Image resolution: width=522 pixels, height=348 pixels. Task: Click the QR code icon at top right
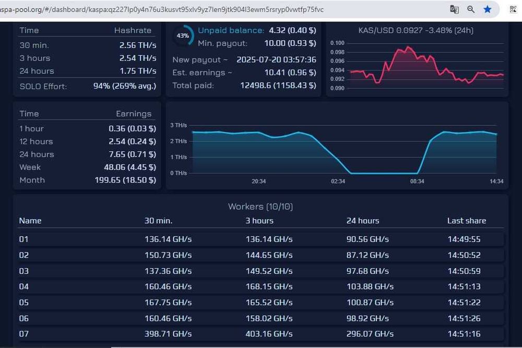click(x=513, y=9)
